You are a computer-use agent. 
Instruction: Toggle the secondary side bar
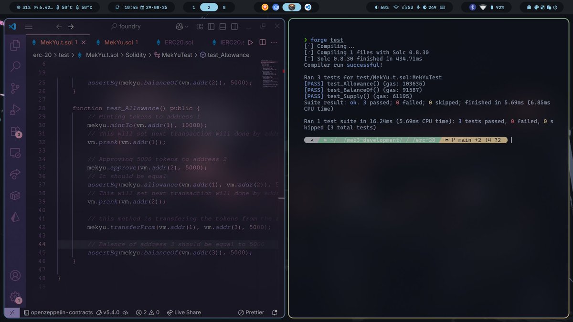click(234, 27)
